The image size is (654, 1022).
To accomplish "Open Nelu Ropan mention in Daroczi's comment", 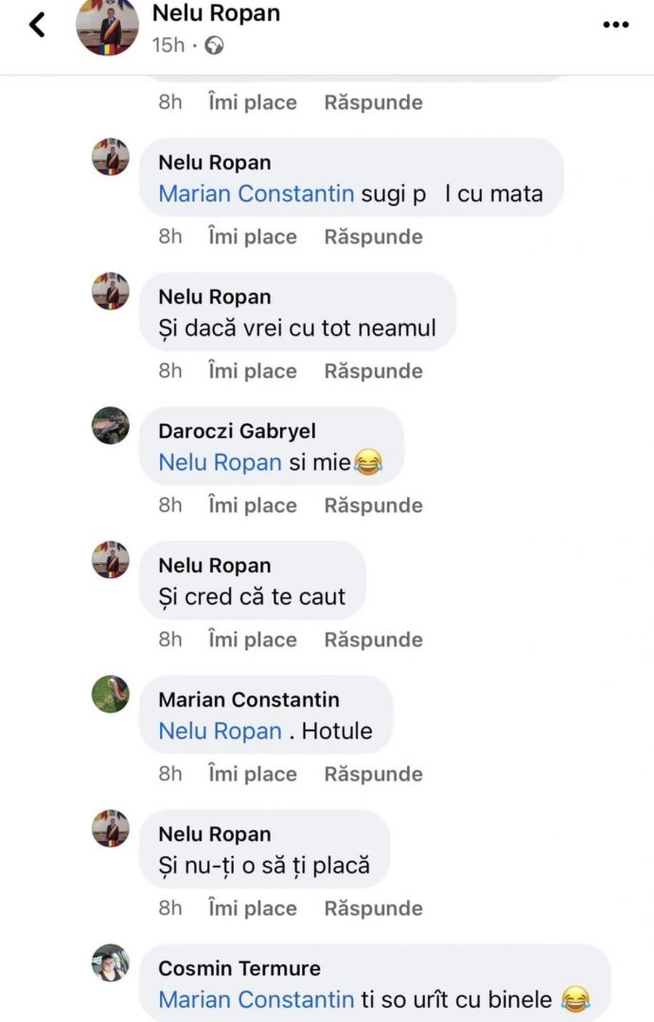I will click(x=220, y=463).
